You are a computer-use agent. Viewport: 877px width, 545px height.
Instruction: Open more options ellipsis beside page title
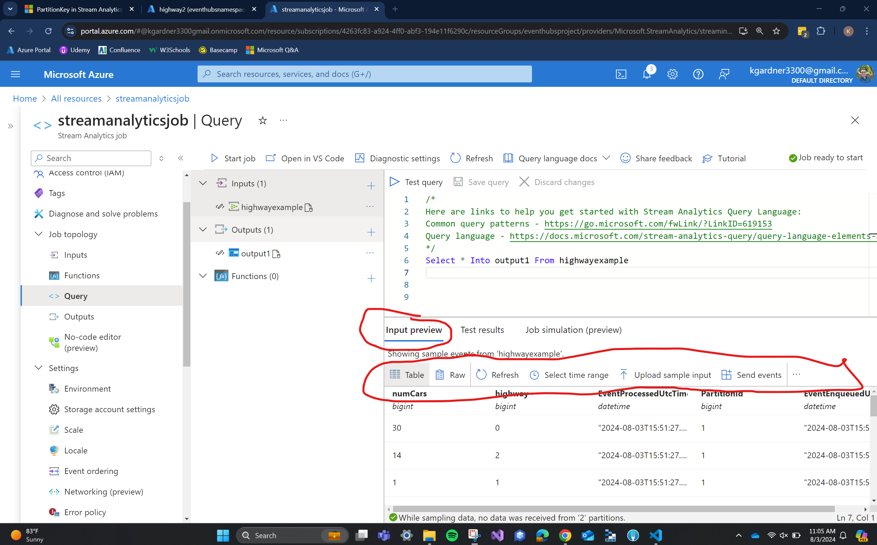(x=283, y=120)
